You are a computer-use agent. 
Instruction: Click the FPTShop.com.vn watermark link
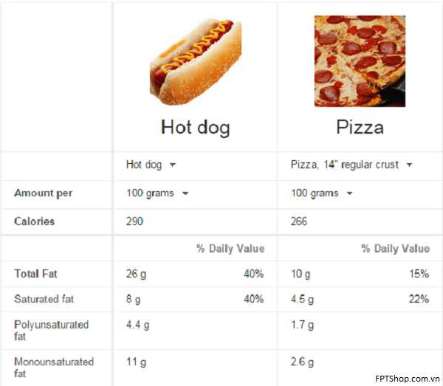[x=408, y=379]
